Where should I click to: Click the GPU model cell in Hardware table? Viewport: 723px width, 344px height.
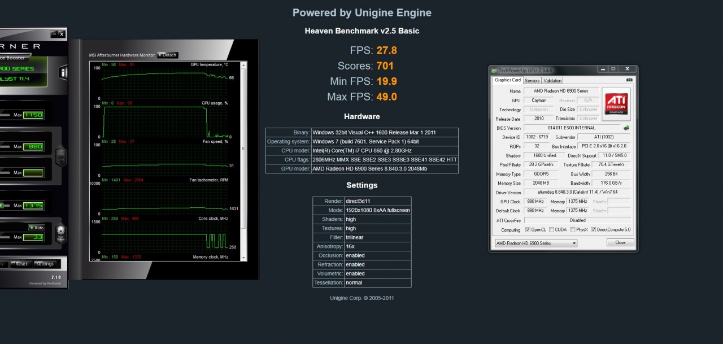coord(385,169)
